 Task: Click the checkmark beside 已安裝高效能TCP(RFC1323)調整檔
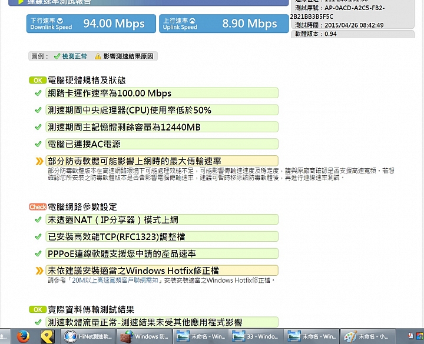(38, 237)
